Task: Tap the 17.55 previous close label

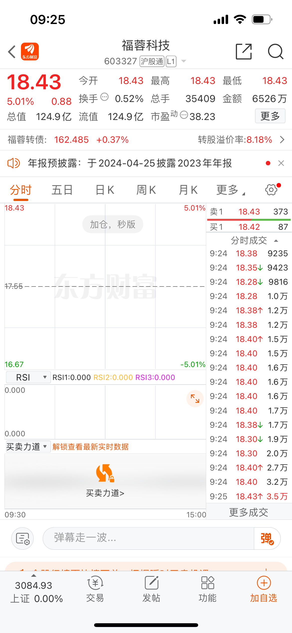Action: [14, 286]
